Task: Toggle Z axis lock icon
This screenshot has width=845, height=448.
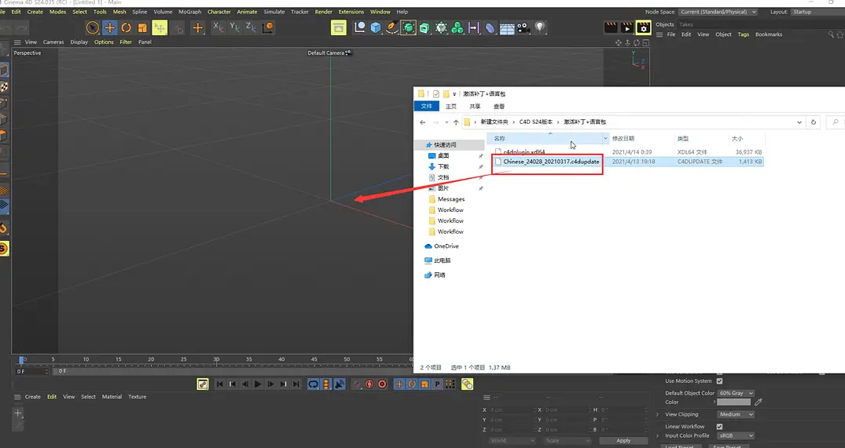Action: (x=251, y=27)
